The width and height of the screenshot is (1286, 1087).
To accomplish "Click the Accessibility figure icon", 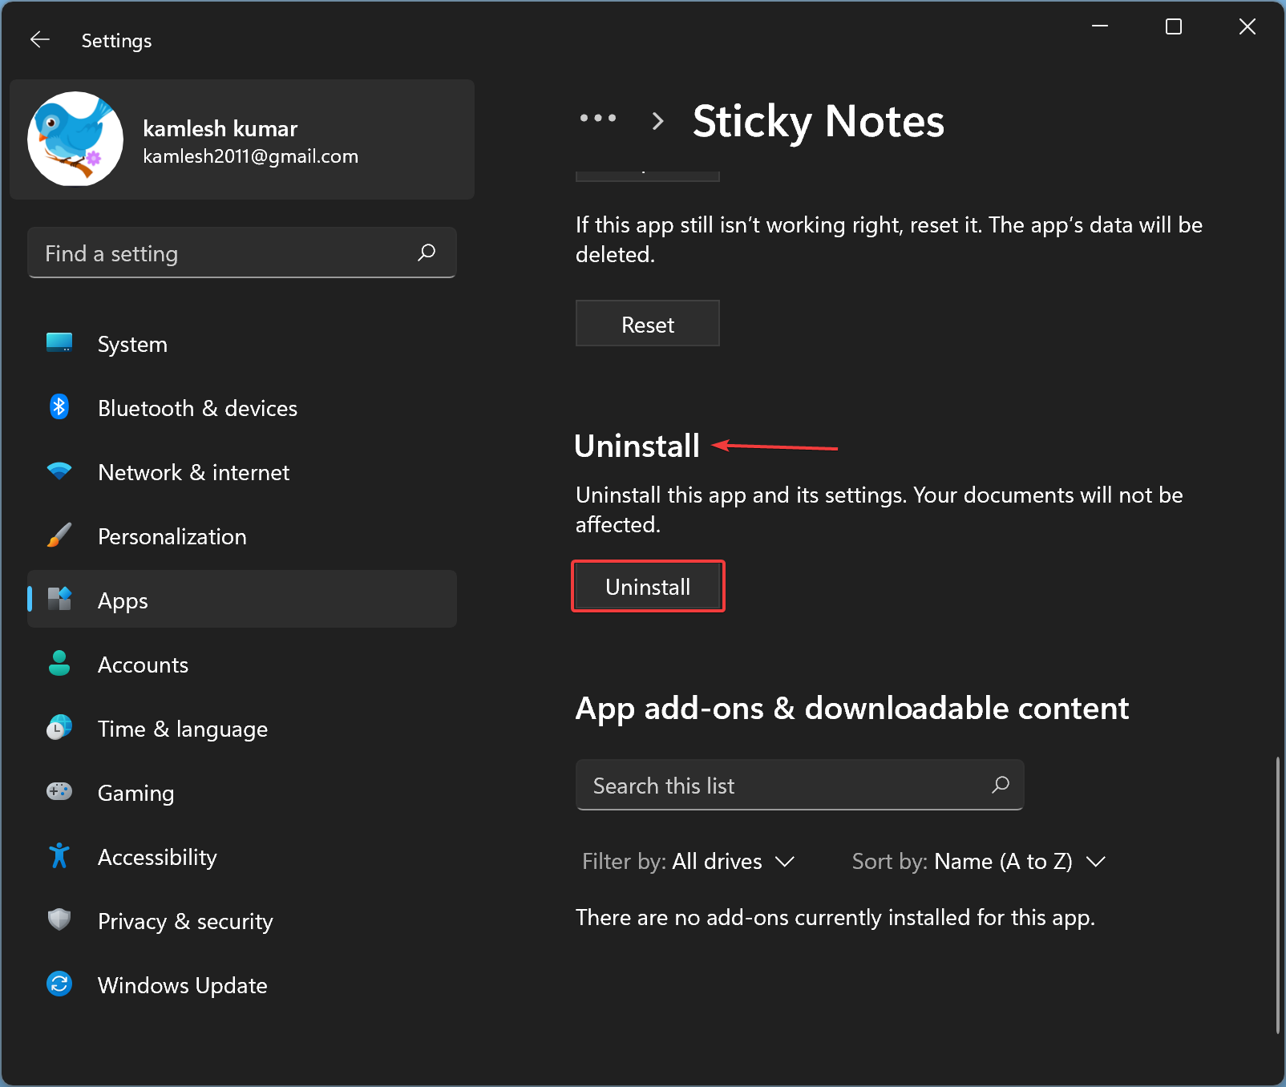I will point(59,856).
